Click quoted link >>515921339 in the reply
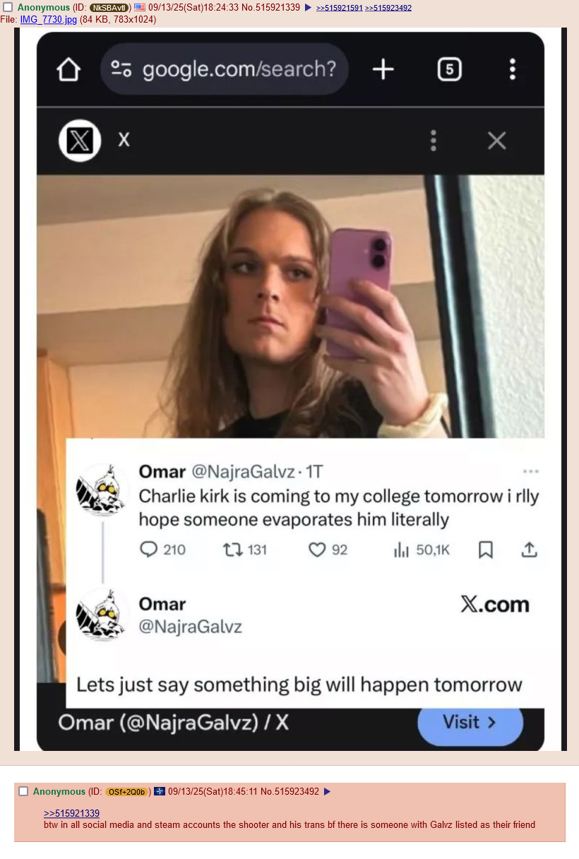 [x=71, y=813]
